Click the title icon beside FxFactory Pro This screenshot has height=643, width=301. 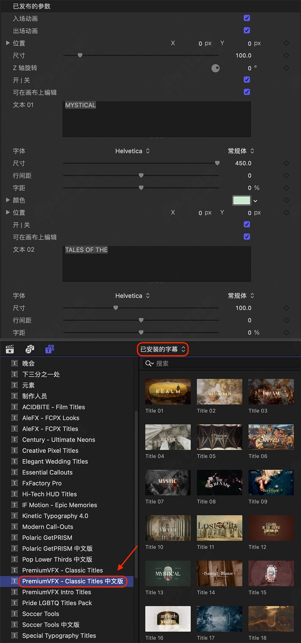click(x=14, y=483)
